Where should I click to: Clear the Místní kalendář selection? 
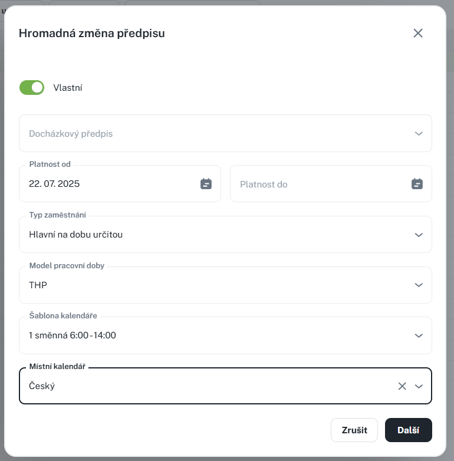pyautogui.click(x=402, y=386)
